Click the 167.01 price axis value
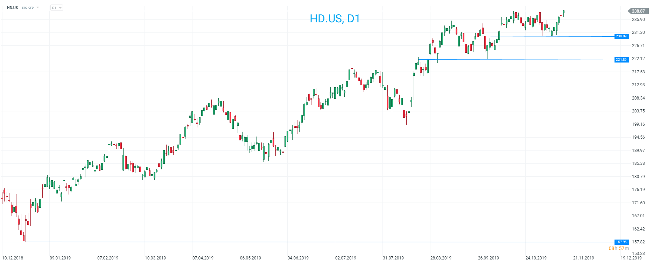Screen dimensions: 653x264 pyautogui.click(x=638, y=216)
